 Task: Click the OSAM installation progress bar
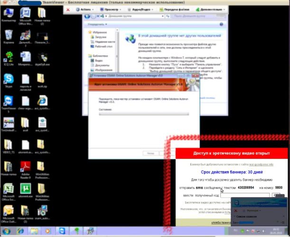pos(144,114)
